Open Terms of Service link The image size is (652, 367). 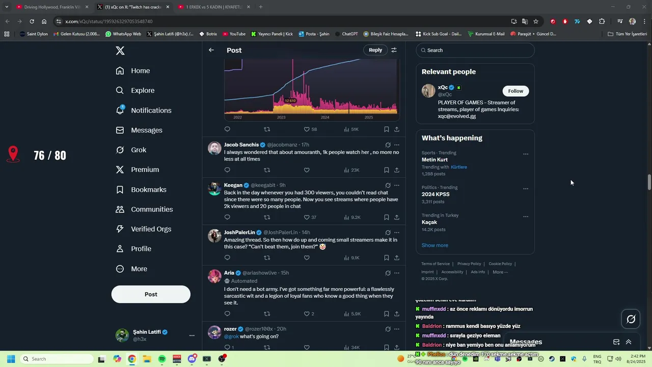tap(436, 264)
